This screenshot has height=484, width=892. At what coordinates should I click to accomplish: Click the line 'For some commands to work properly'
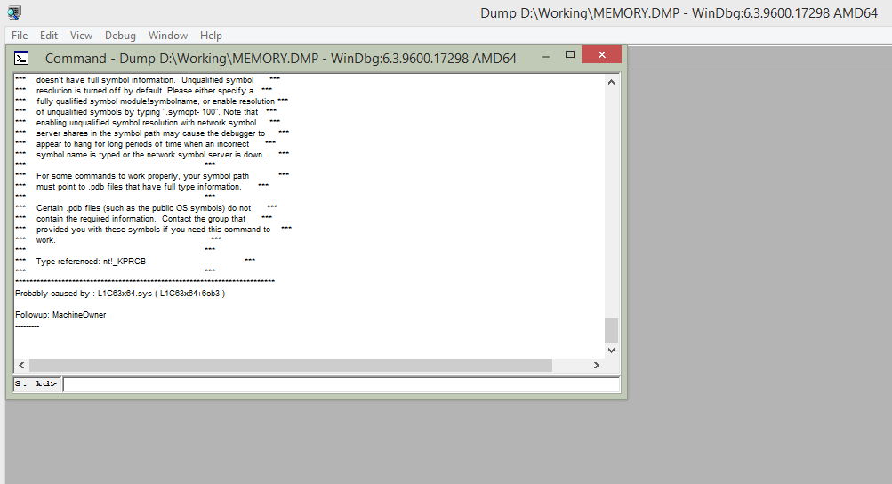coord(143,176)
